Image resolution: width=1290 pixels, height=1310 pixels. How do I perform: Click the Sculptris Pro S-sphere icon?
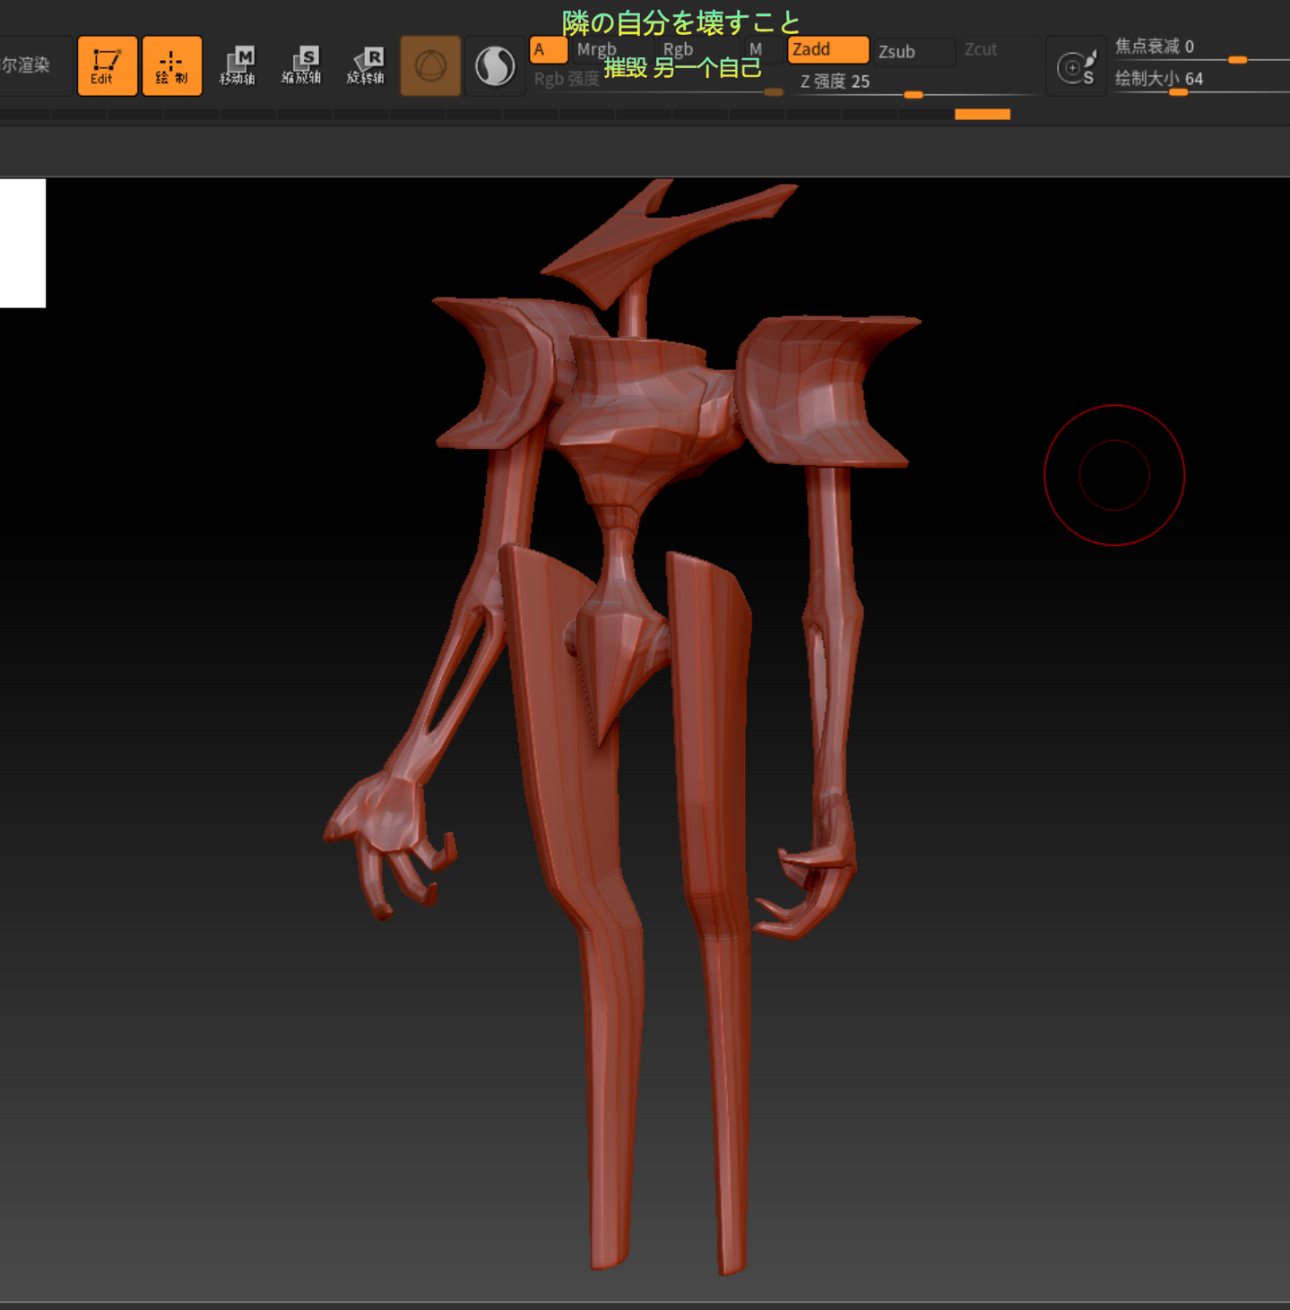pos(495,66)
